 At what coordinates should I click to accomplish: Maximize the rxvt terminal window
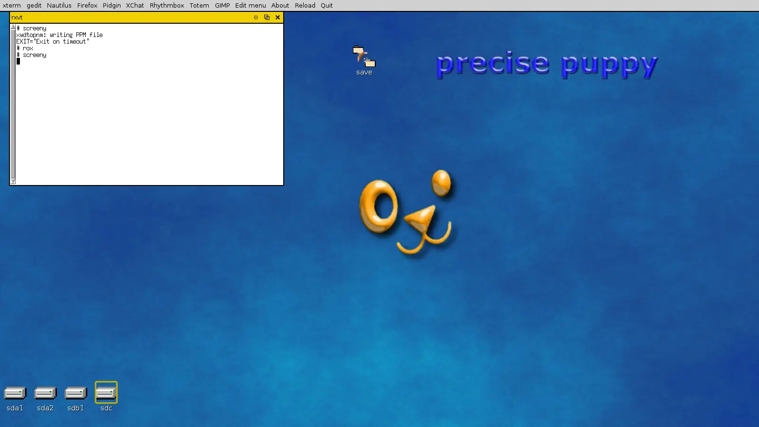pyautogui.click(x=267, y=17)
